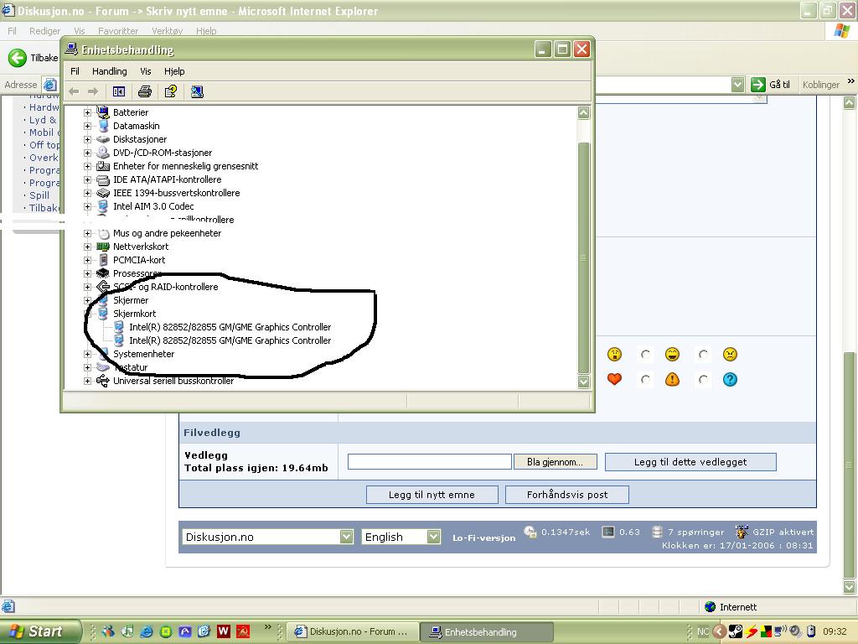Expand the IEEE 1394-bussvertskontrollere node
This screenshot has height=644, width=858.
click(x=87, y=193)
